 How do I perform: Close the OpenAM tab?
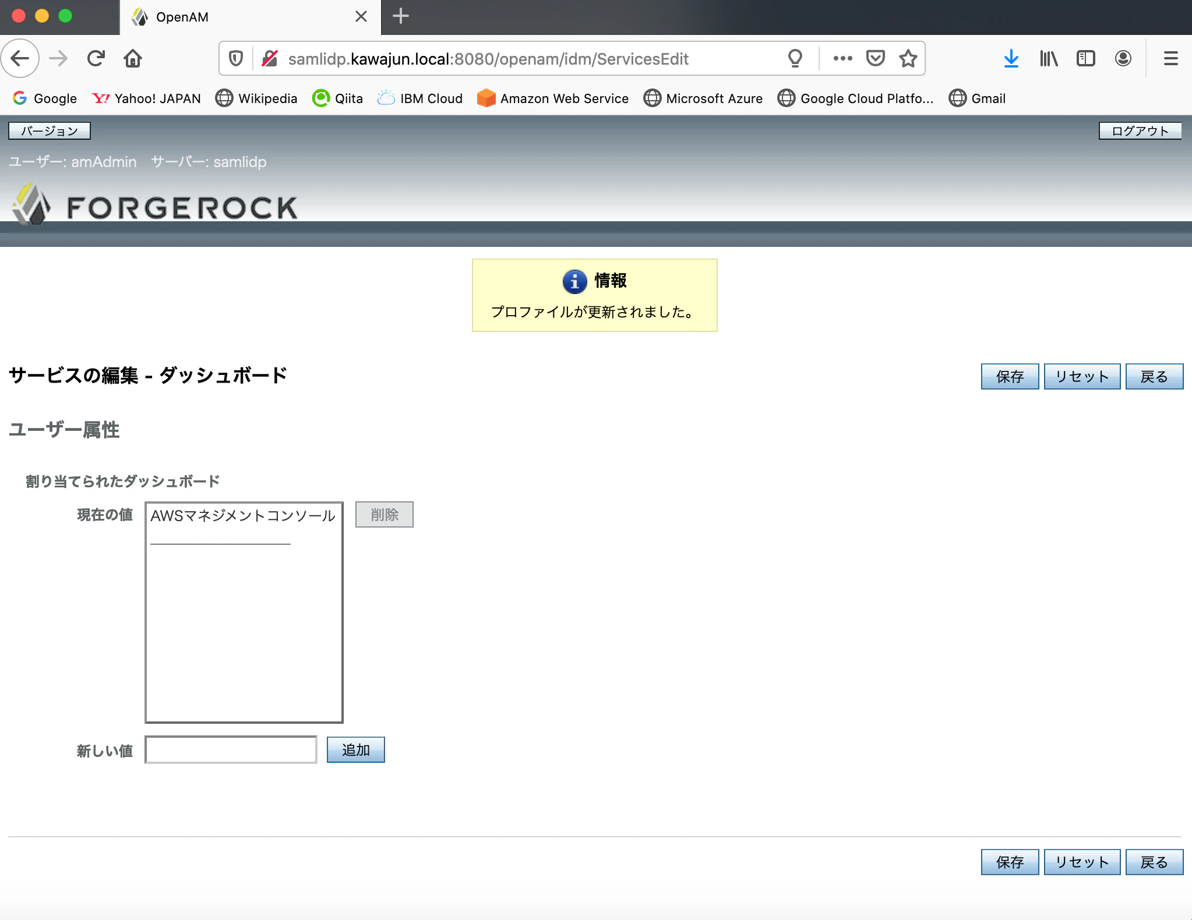[361, 16]
